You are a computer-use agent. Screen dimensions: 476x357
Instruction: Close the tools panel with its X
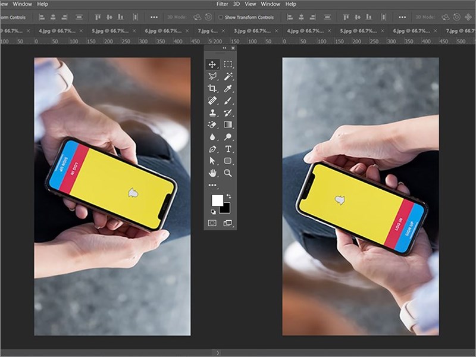tap(233, 48)
